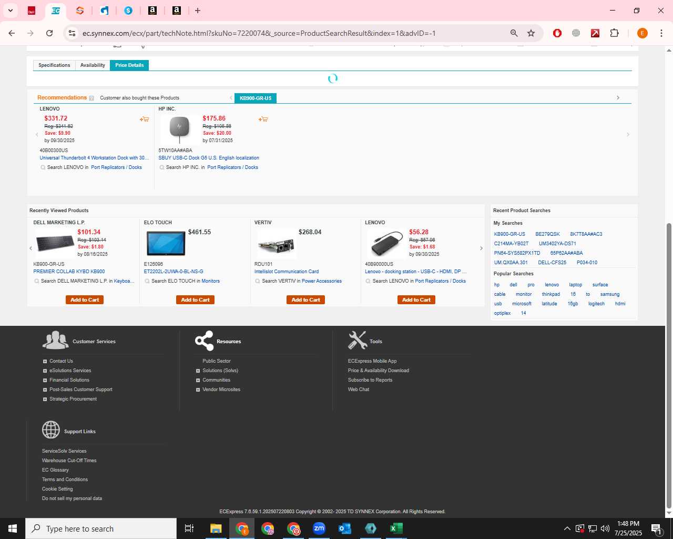Go to previous recently viewed products
The width and height of the screenshot is (673, 539).
(x=31, y=248)
